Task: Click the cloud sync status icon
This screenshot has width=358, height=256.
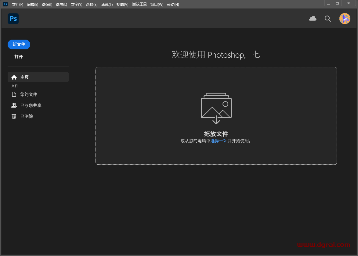Action: pyautogui.click(x=313, y=19)
